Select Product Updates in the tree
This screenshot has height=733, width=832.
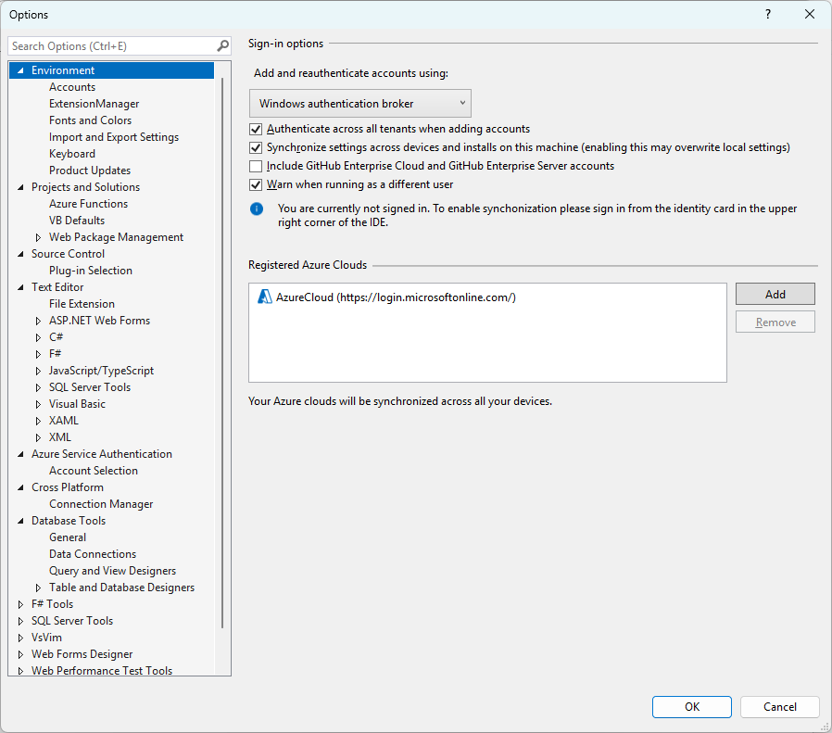tap(90, 171)
